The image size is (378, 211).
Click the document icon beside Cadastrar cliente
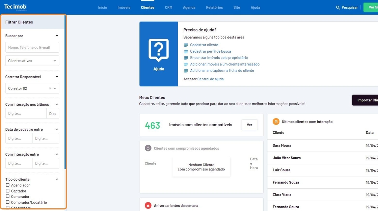186,45
